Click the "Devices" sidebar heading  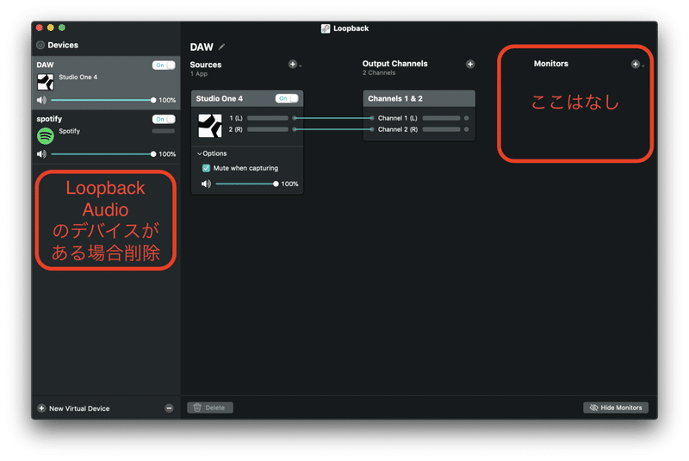pyautogui.click(x=63, y=45)
